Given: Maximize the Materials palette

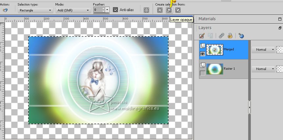Looking at the screenshot, I should (x=280, y=19).
